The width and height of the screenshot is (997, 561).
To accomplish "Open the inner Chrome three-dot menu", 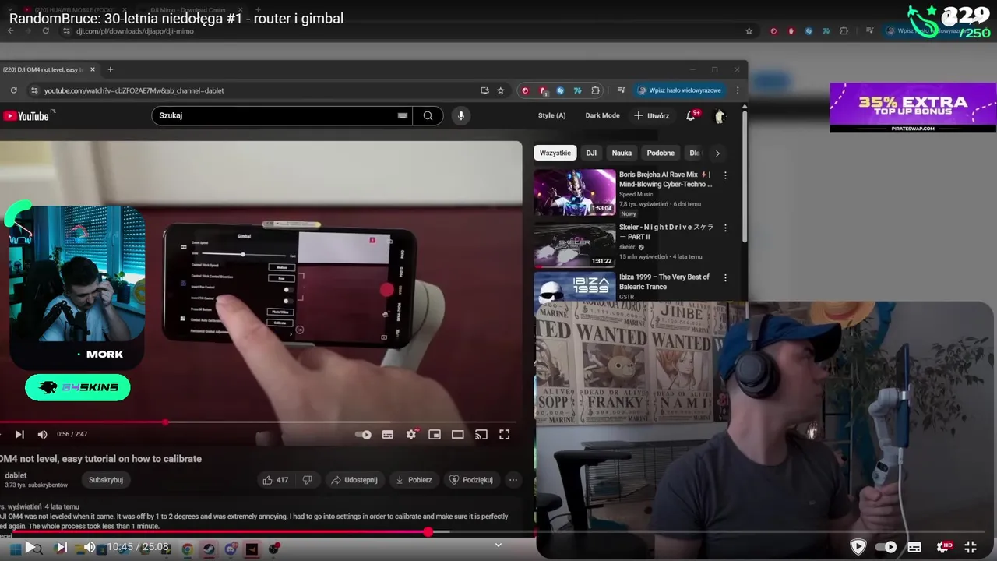I will (738, 90).
